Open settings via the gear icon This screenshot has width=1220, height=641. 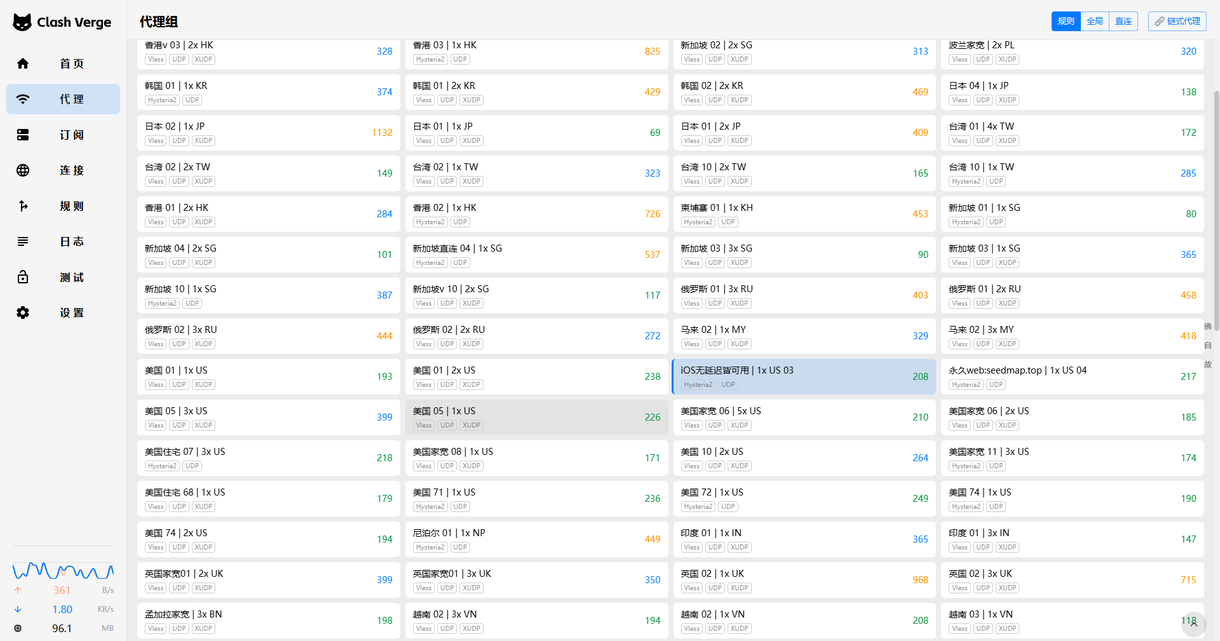23,313
